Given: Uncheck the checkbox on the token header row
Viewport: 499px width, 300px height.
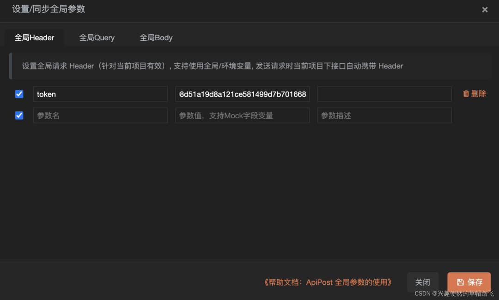Looking at the screenshot, I should point(19,94).
